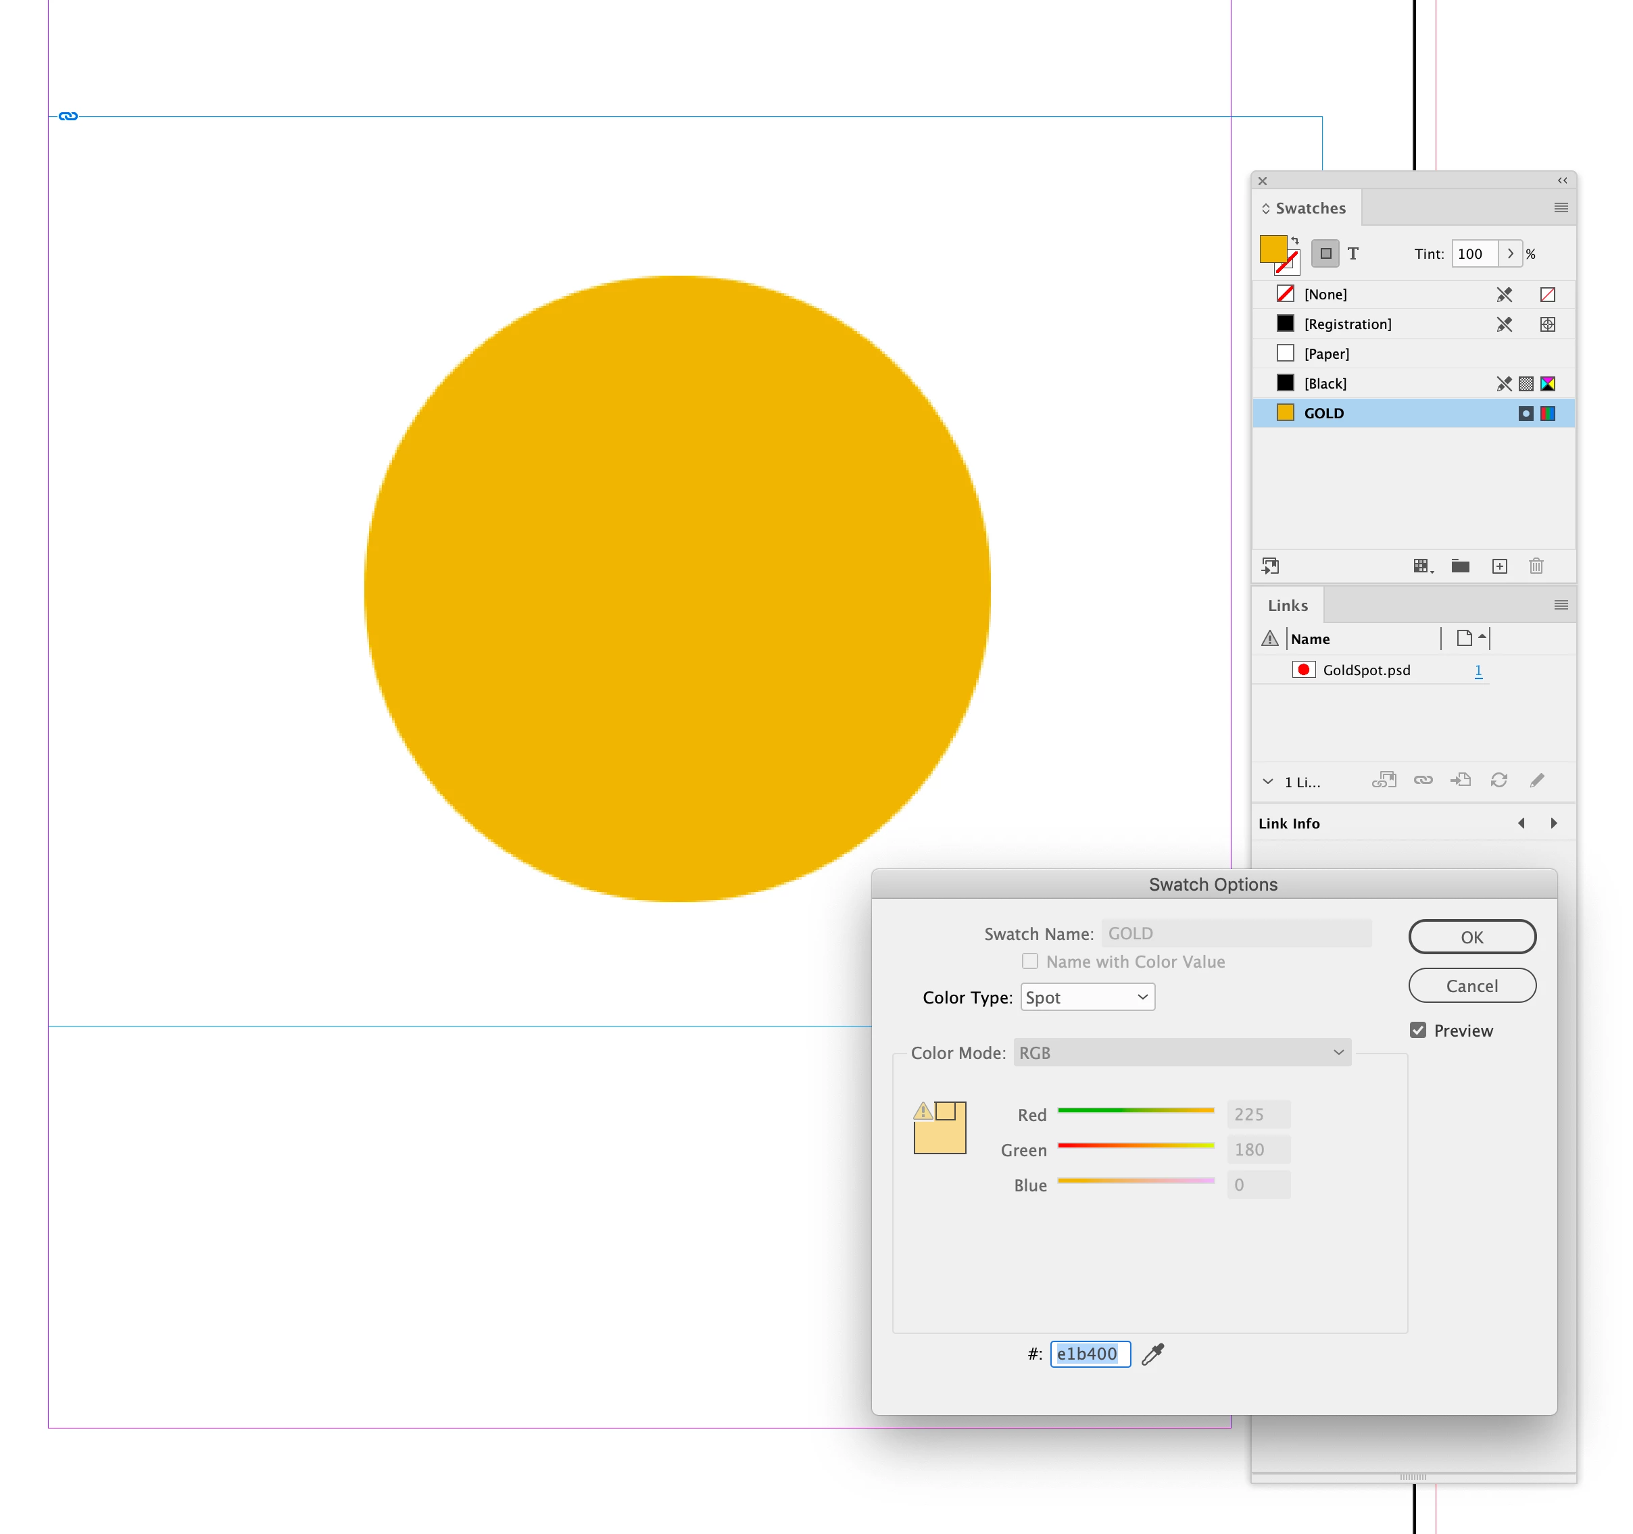Open the Color Mode RGB dropdown
This screenshot has width=1633, height=1534.
[1182, 1053]
